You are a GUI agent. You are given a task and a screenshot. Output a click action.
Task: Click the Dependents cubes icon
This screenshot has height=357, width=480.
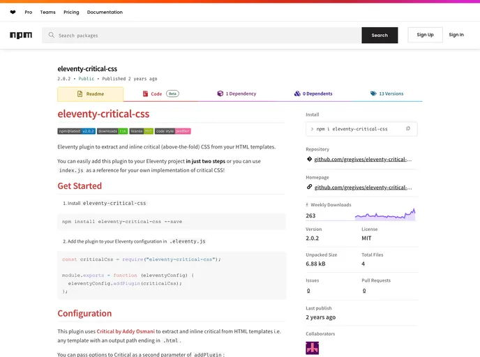click(x=297, y=93)
